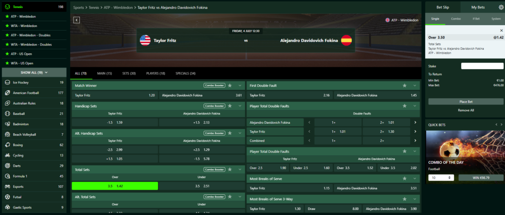505x215 pixels.
Task: Go back using the arrow button
Action: (76, 20)
